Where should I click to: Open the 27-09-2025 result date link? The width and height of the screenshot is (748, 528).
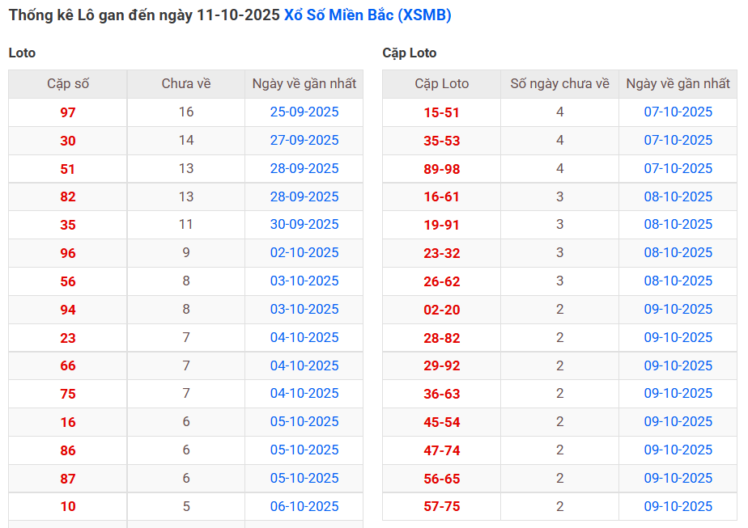point(304,141)
